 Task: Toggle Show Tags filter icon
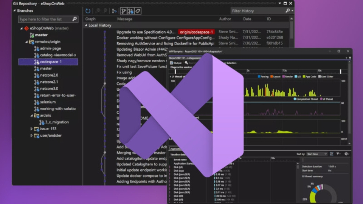[138, 11]
